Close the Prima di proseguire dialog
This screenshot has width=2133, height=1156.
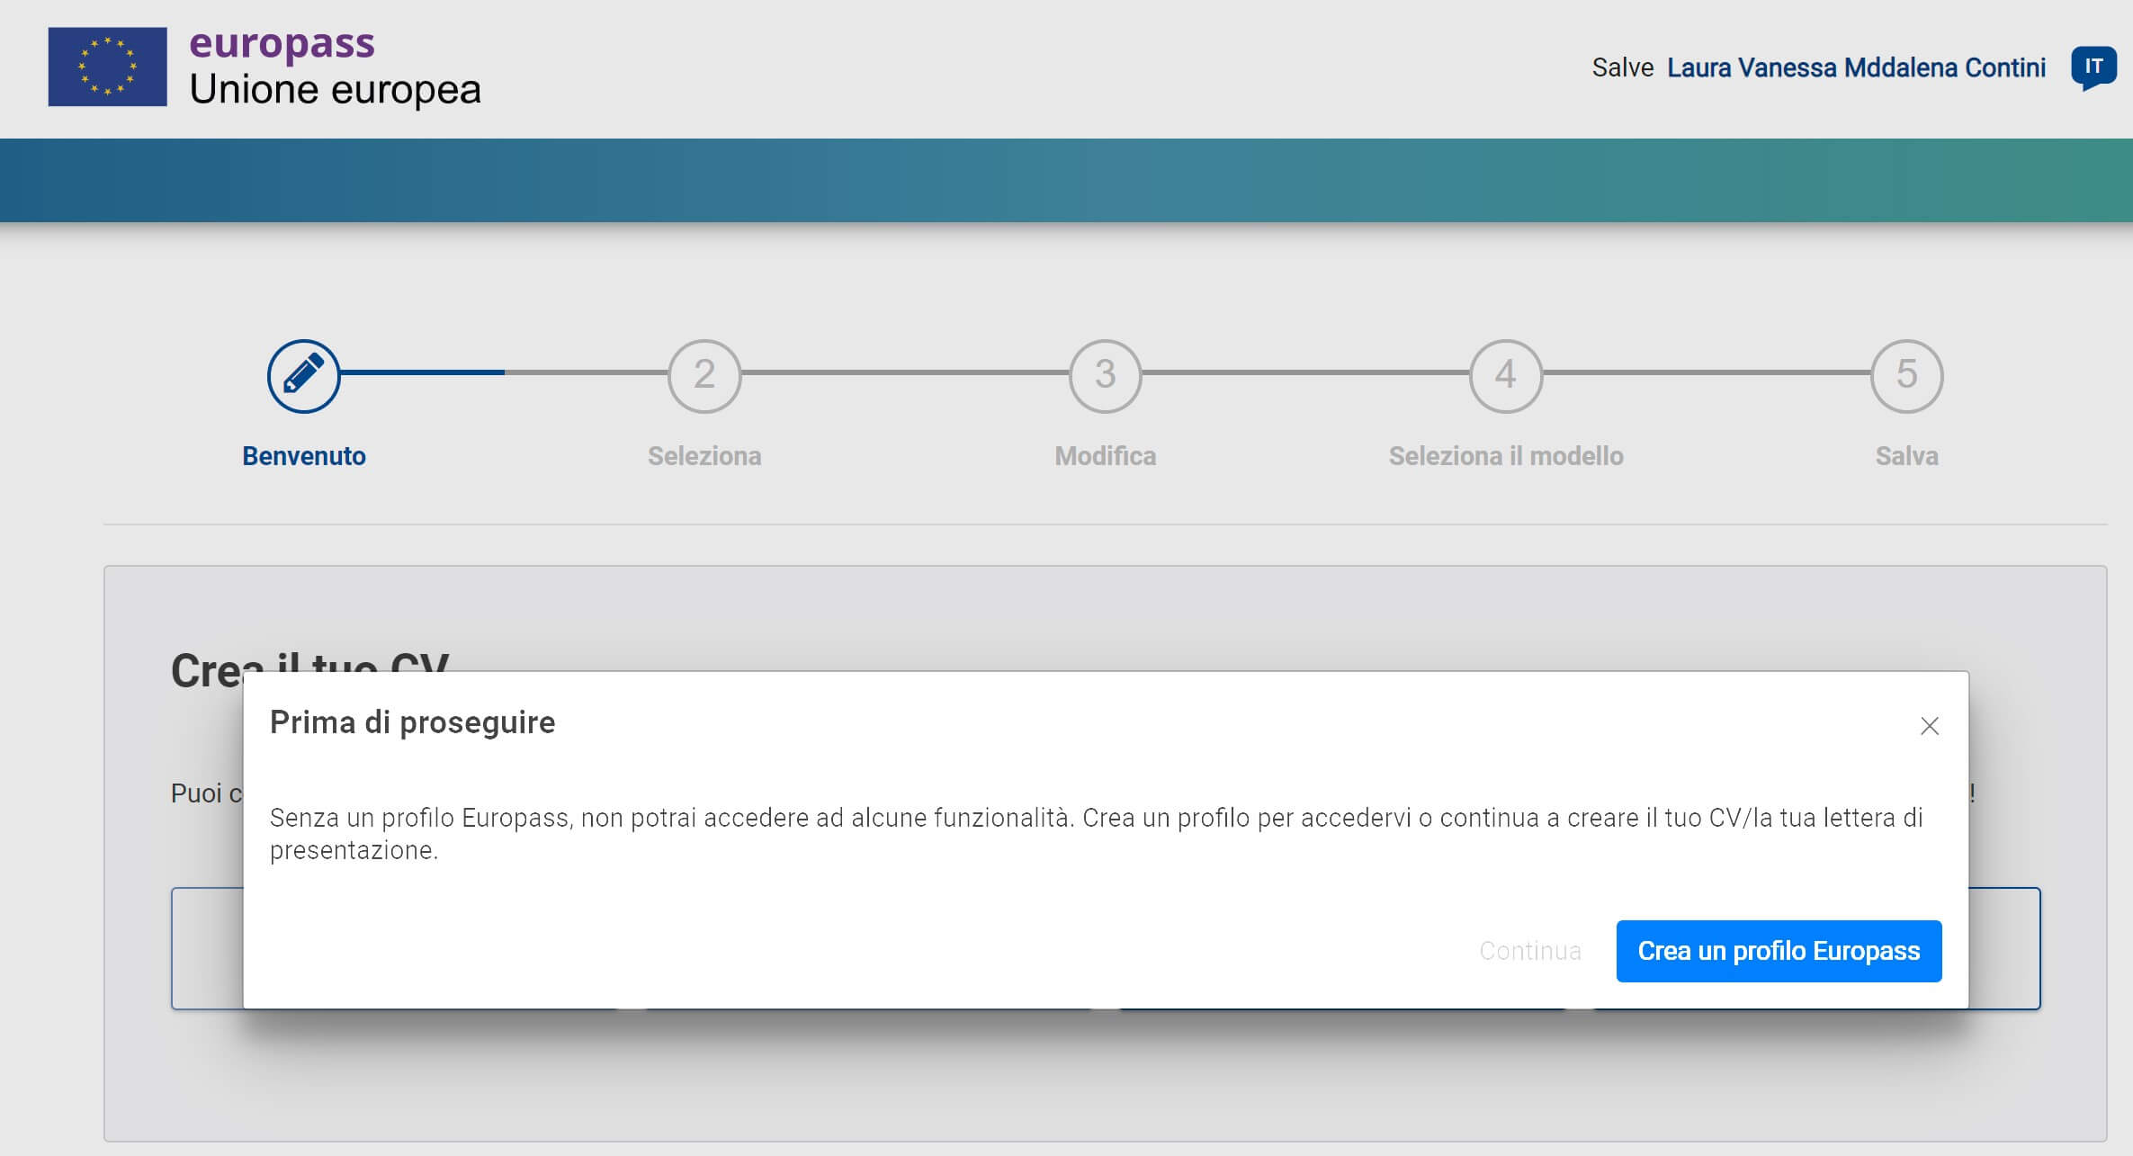(1929, 726)
